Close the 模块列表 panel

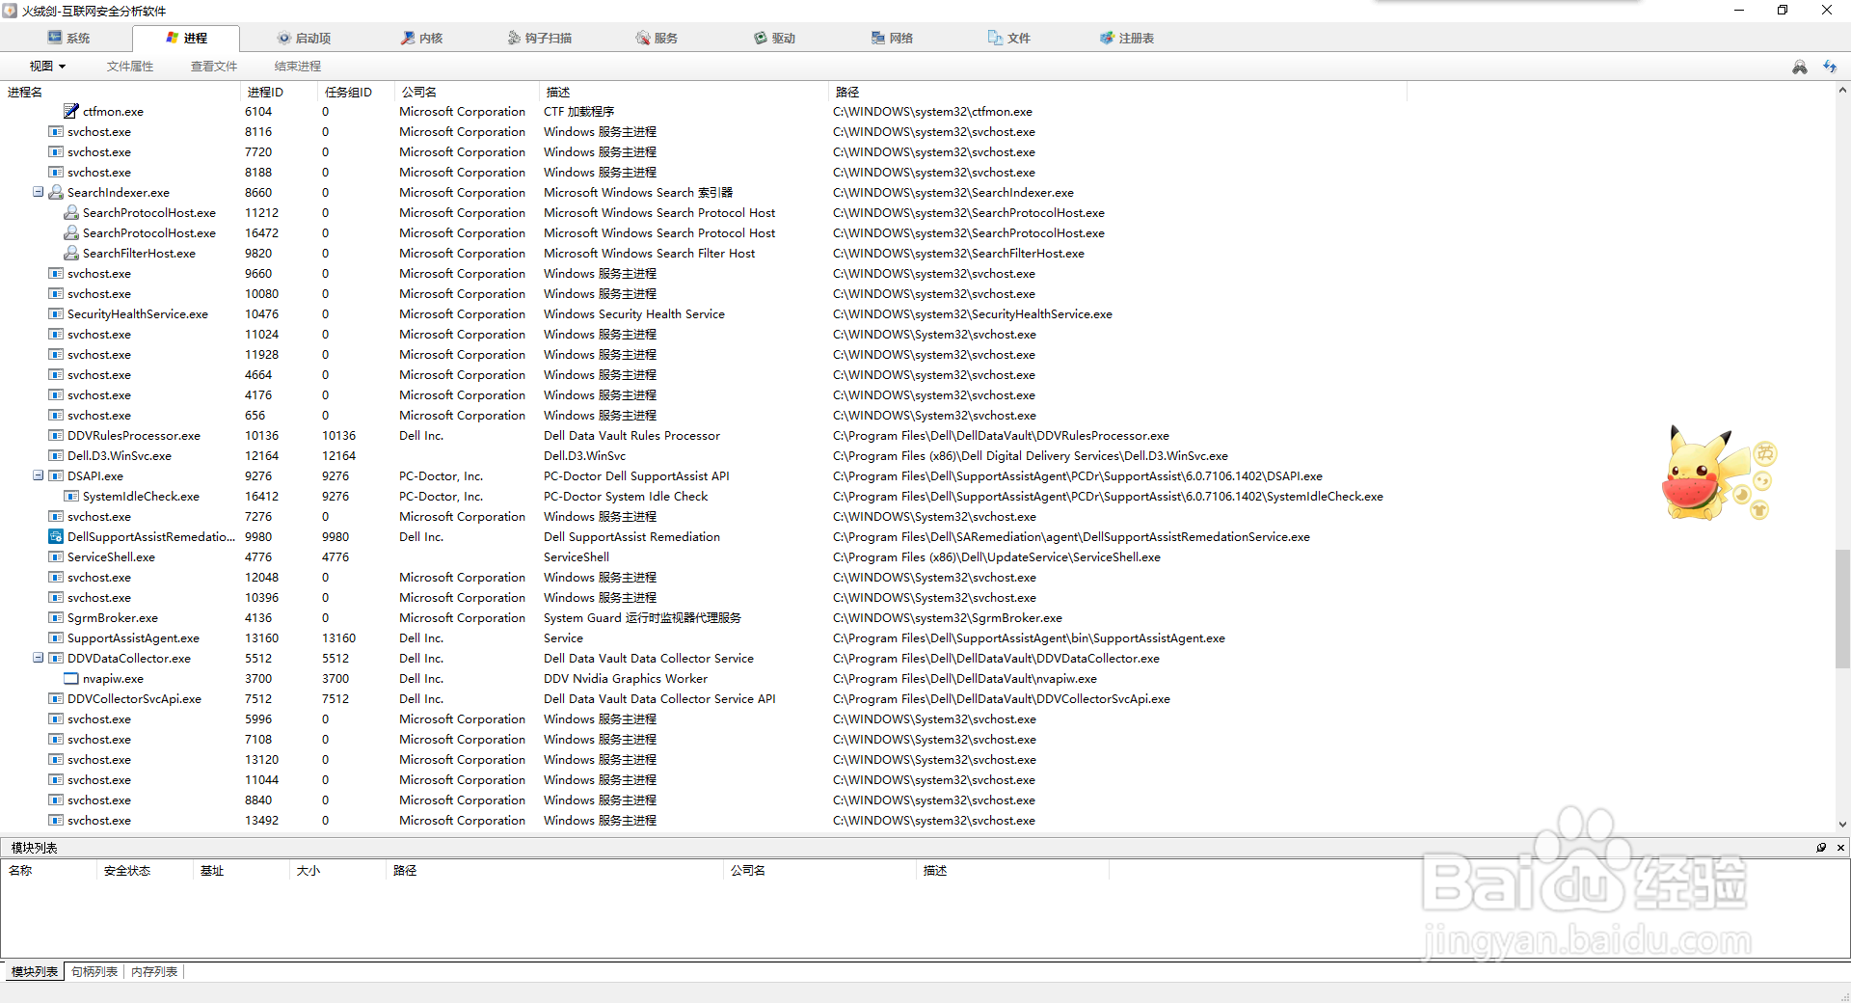(x=1840, y=847)
